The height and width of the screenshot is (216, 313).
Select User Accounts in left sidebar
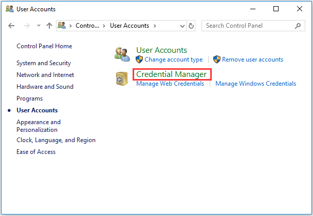click(37, 110)
